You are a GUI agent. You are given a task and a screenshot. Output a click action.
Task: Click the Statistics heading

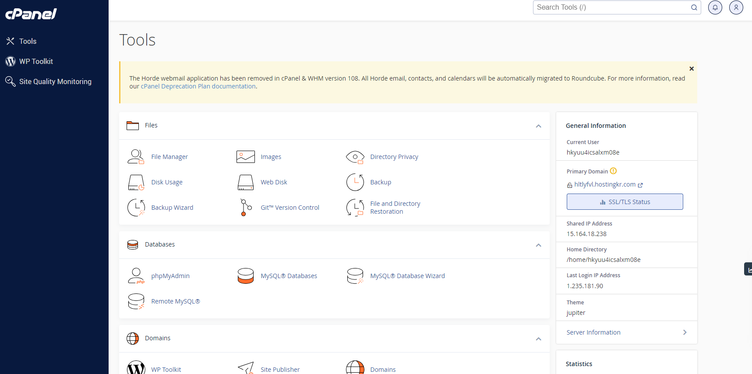579,364
